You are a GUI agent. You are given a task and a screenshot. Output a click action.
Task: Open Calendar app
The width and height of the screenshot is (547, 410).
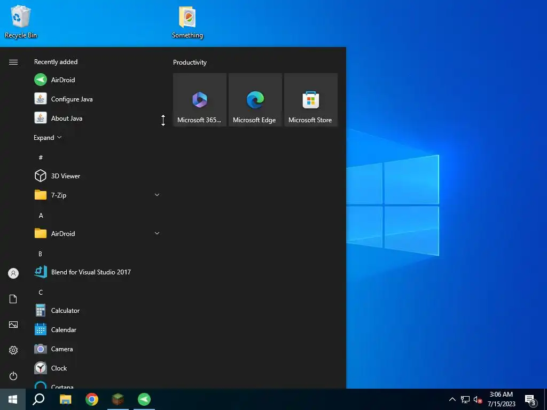click(97, 329)
